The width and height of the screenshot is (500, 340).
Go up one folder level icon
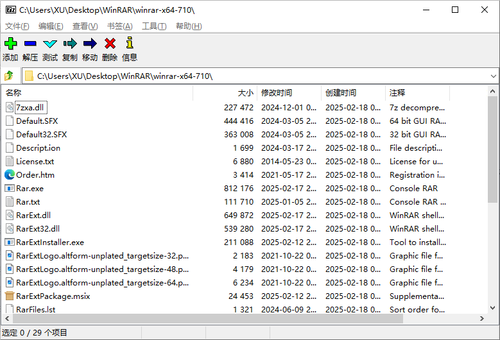pos(9,76)
